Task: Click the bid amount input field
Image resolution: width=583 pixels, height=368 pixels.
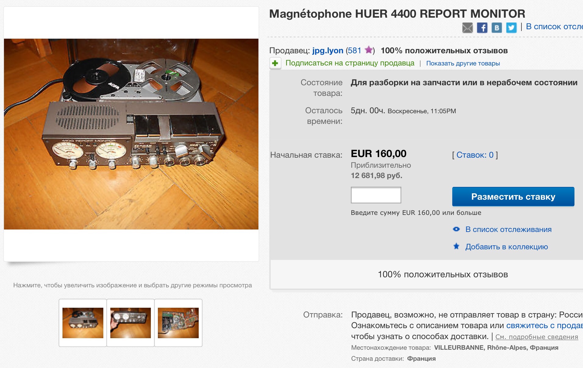Action: [376, 195]
